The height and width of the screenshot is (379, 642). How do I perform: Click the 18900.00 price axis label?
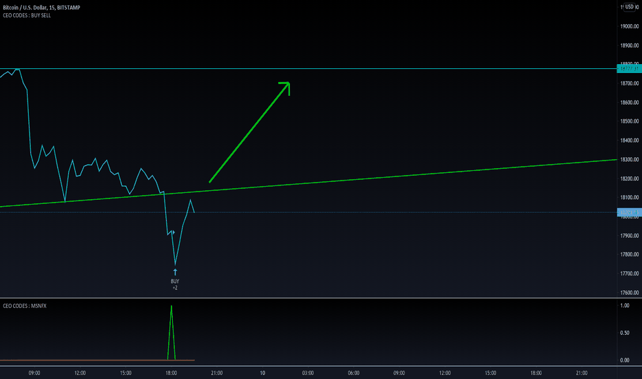coord(630,45)
